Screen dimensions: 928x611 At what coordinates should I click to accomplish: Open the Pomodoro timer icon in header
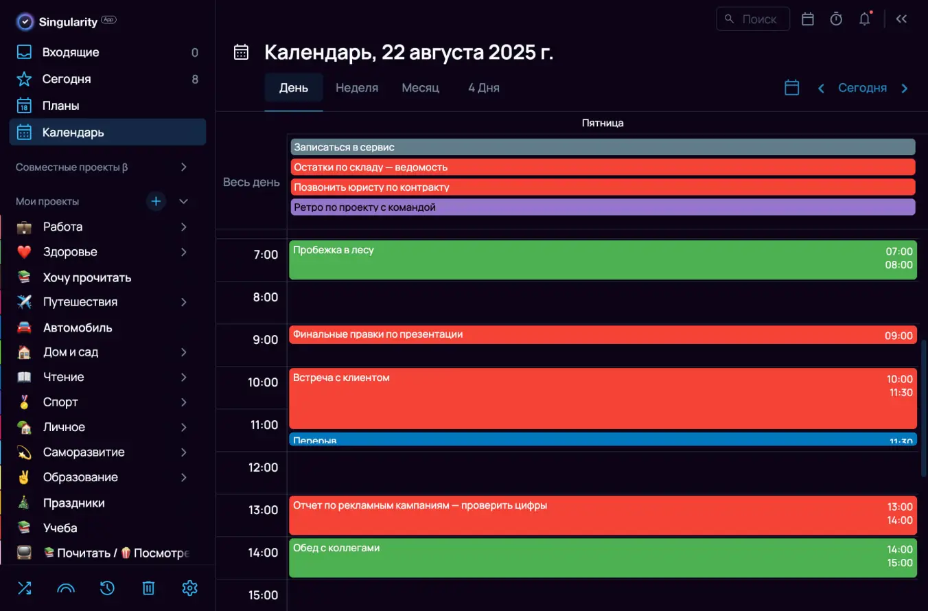(835, 19)
